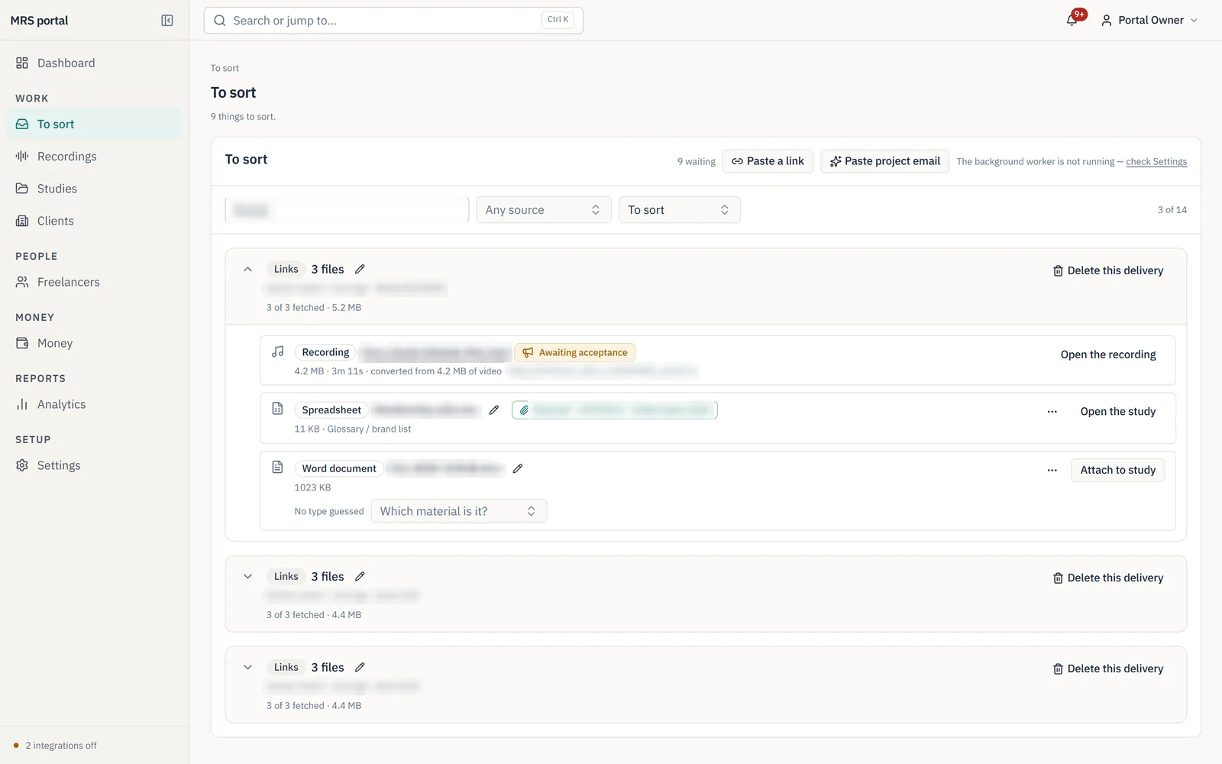Click the Spreadsheet attached study chip

point(614,410)
